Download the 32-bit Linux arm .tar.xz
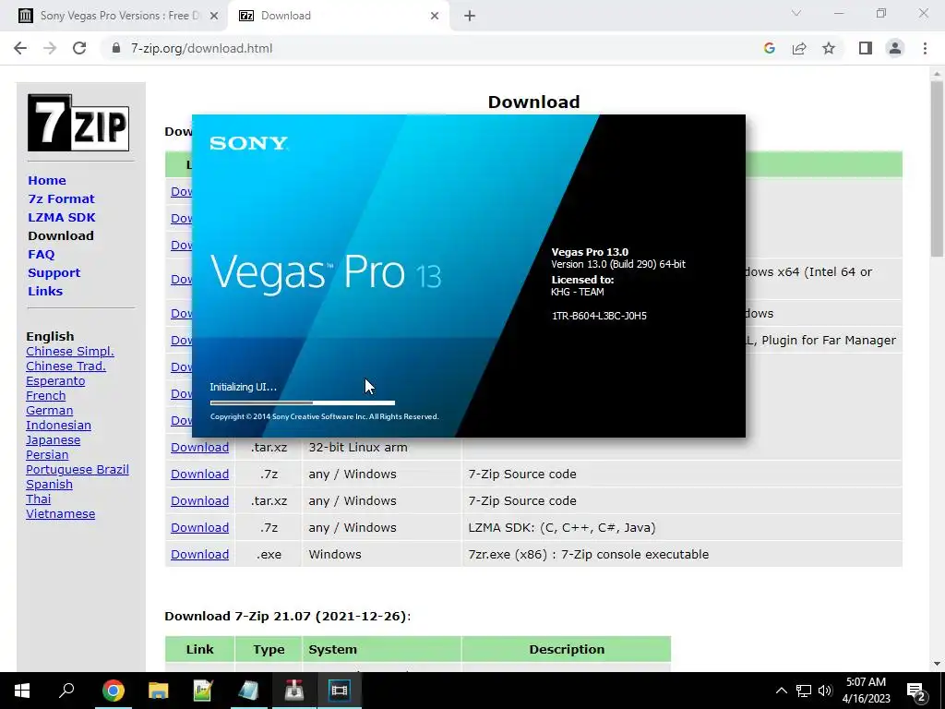 pos(199,448)
